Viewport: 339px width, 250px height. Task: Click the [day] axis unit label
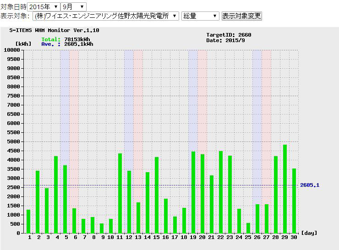coord(309,233)
